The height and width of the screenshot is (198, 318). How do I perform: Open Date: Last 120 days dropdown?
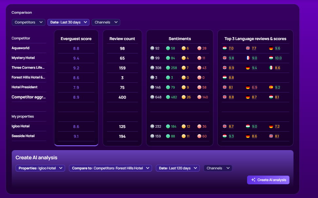point(178,168)
